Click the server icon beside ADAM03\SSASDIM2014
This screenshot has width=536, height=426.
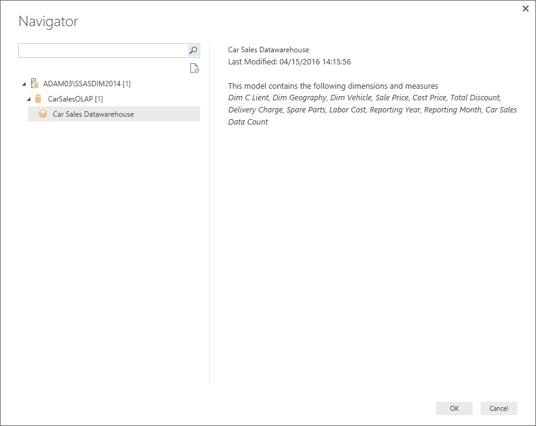(x=35, y=83)
